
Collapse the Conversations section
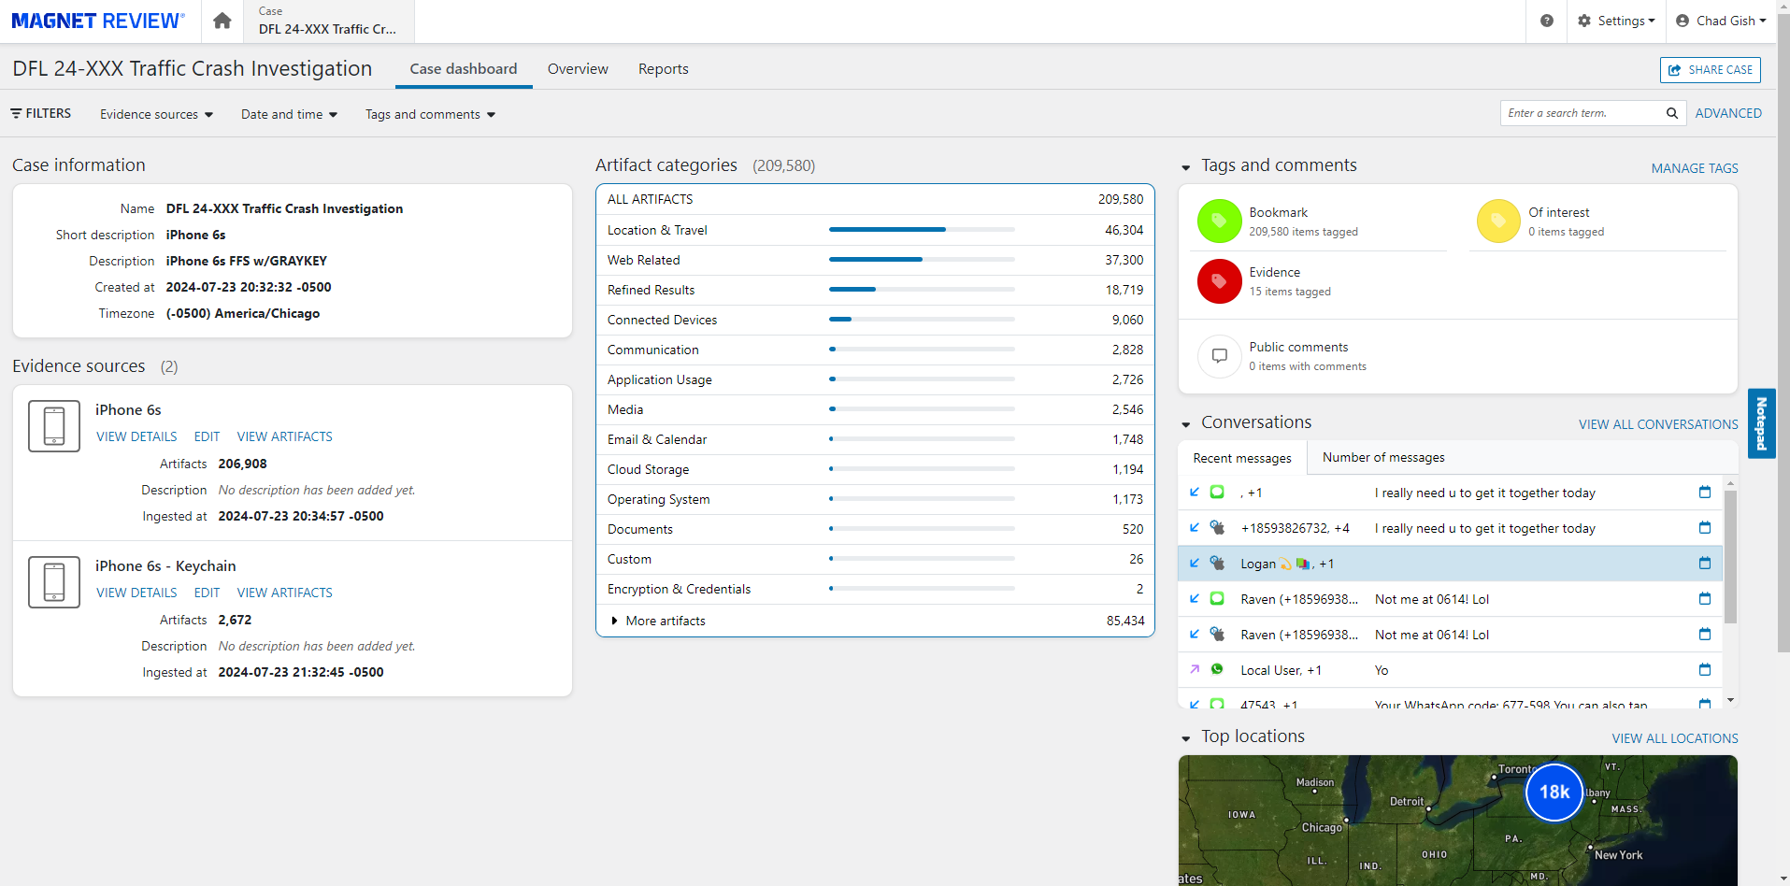coord(1186,424)
